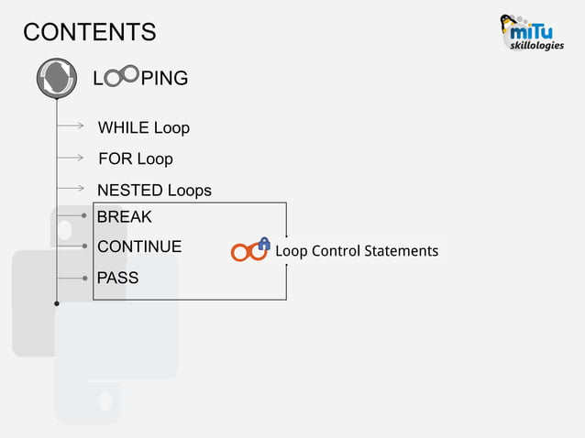Screen dimensions: 585x438
Task: Select the WHILE Loop item
Action: click(x=144, y=128)
